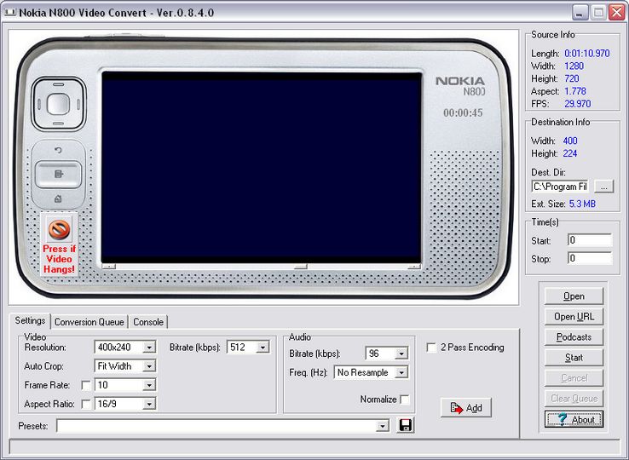629x460 pixels.
Task: Open the Console tab
Action: pos(148,322)
